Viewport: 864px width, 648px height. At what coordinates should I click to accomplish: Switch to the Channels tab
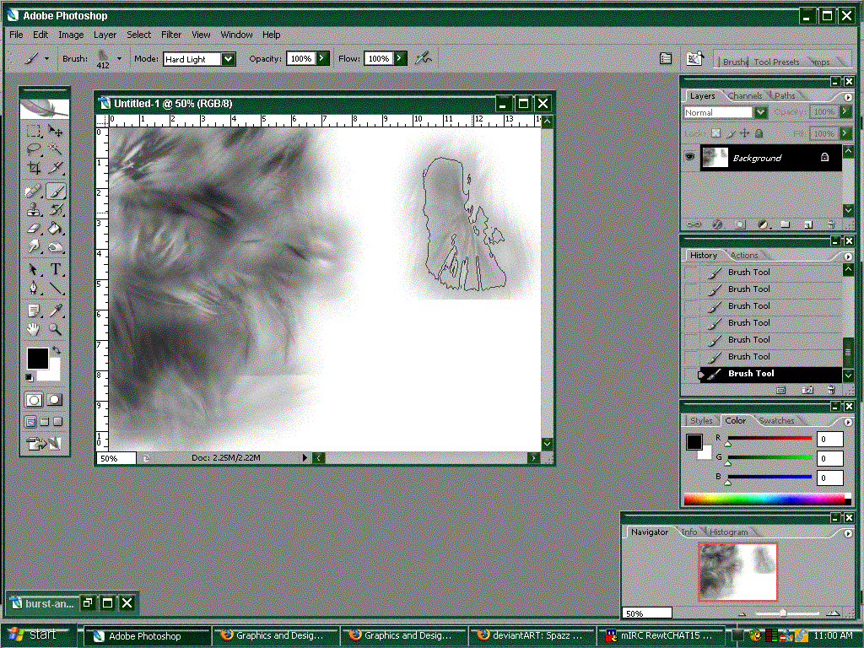coord(744,96)
